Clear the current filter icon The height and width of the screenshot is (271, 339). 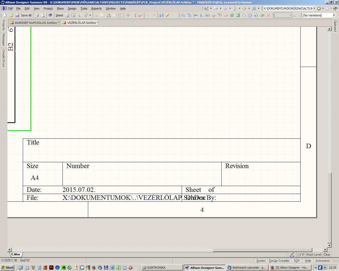140,15
